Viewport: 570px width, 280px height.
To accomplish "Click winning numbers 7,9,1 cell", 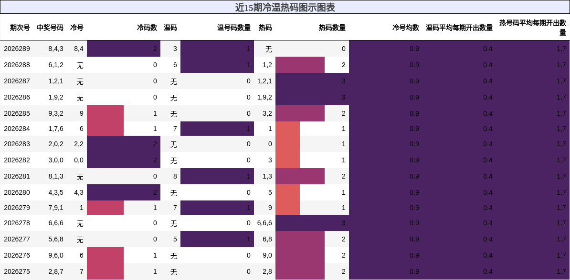I will 56,208.
